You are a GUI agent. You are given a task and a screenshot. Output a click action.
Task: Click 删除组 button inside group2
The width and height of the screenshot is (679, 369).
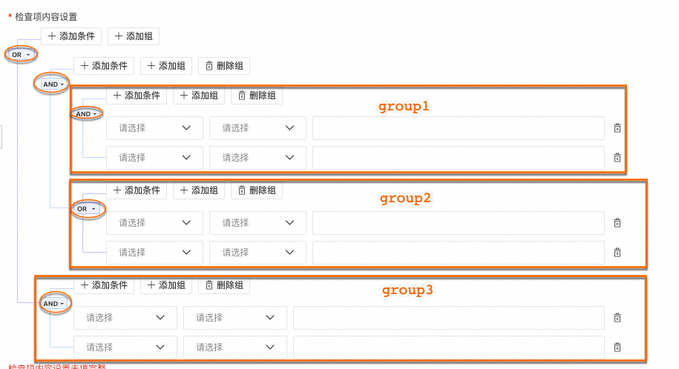tap(257, 190)
